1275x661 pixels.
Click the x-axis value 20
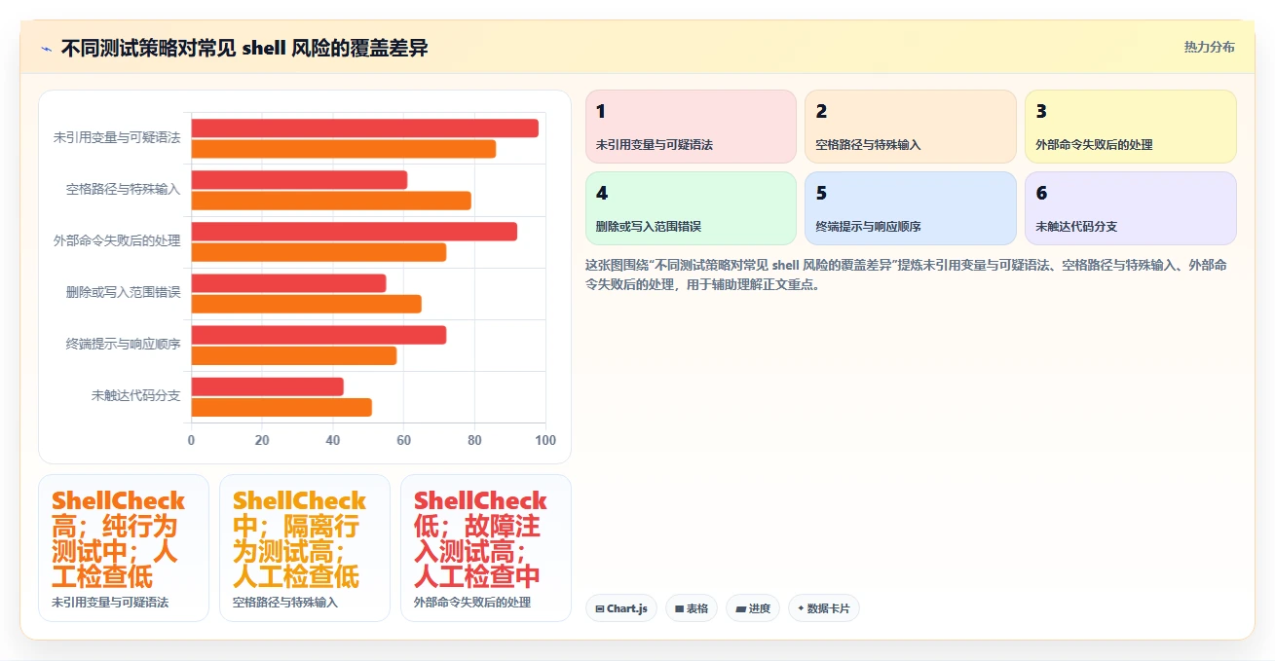click(262, 440)
